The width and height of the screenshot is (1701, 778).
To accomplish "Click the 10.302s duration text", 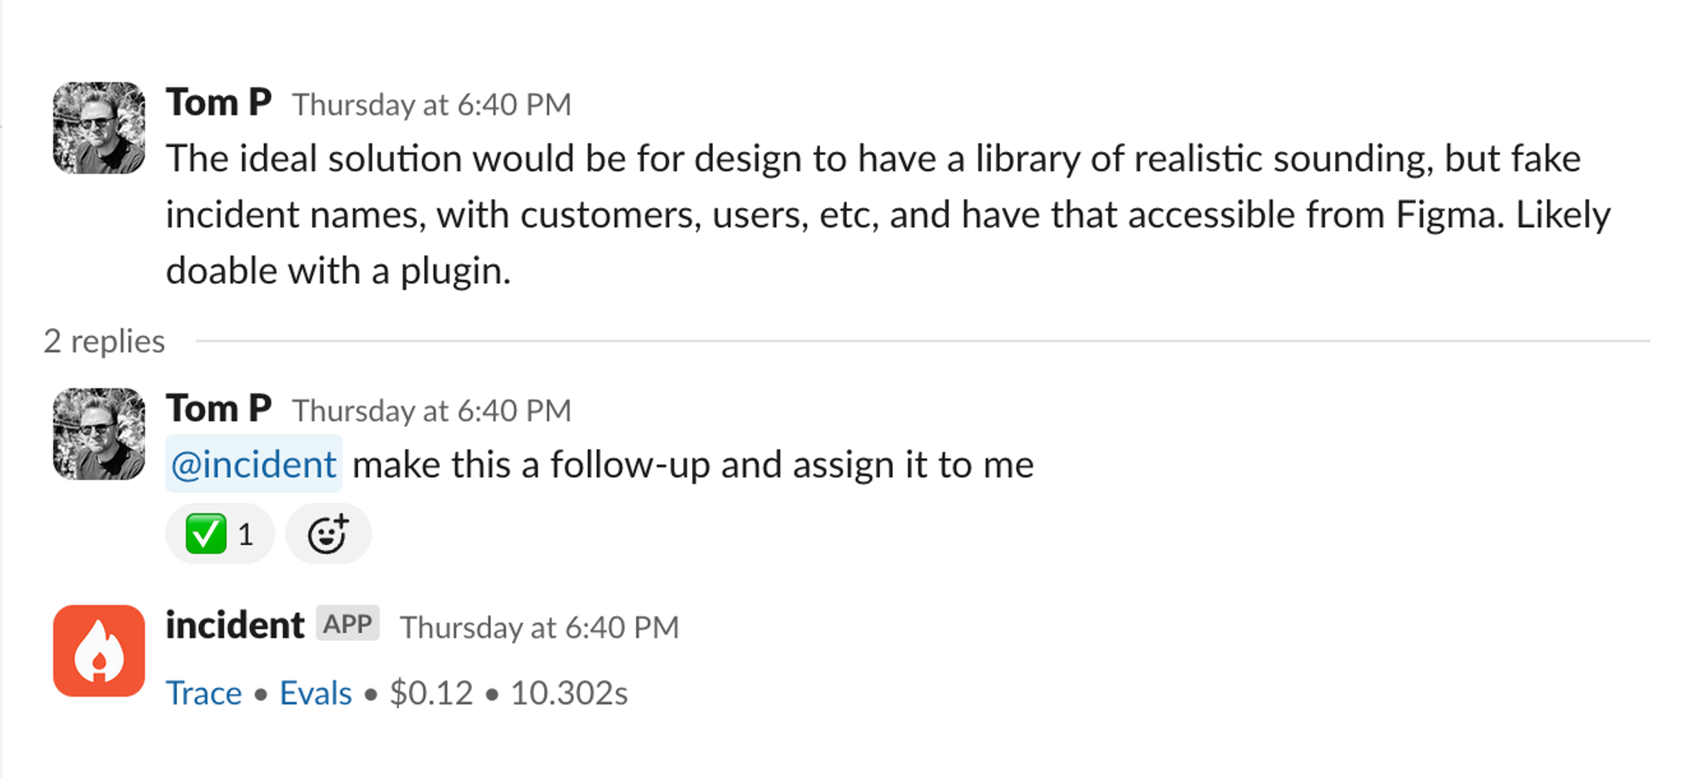I will point(569,693).
